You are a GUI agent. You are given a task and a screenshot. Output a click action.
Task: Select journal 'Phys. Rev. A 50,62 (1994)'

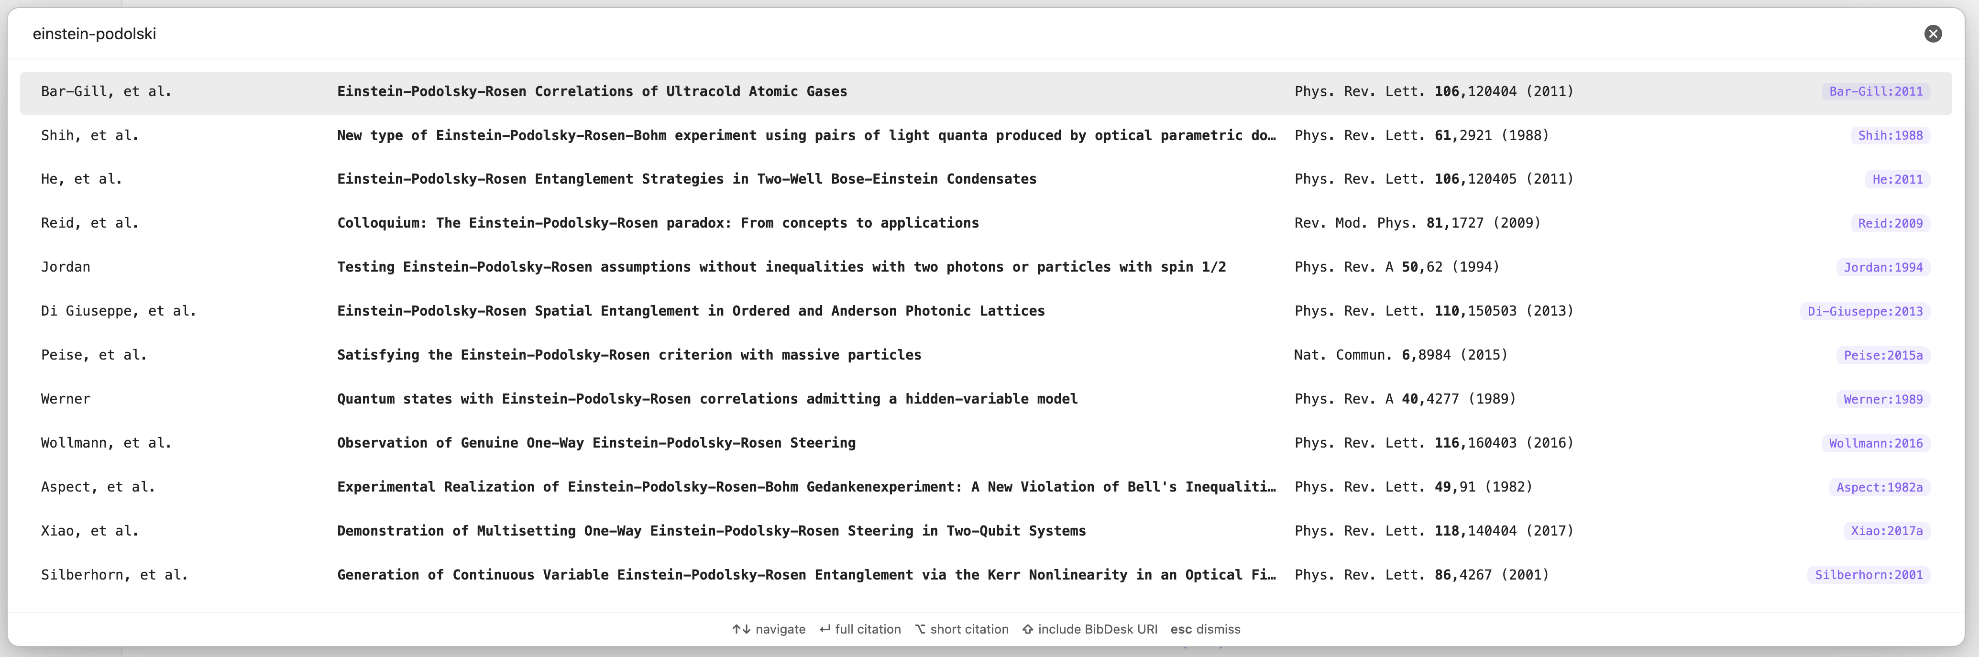click(1396, 267)
